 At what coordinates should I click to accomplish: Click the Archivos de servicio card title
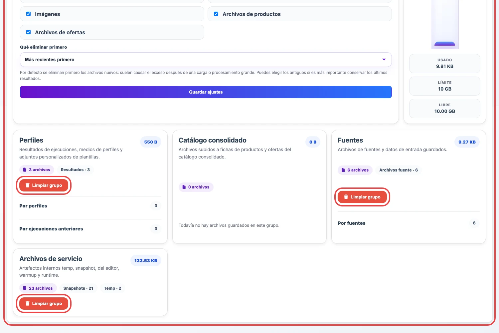pyautogui.click(x=51, y=259)
